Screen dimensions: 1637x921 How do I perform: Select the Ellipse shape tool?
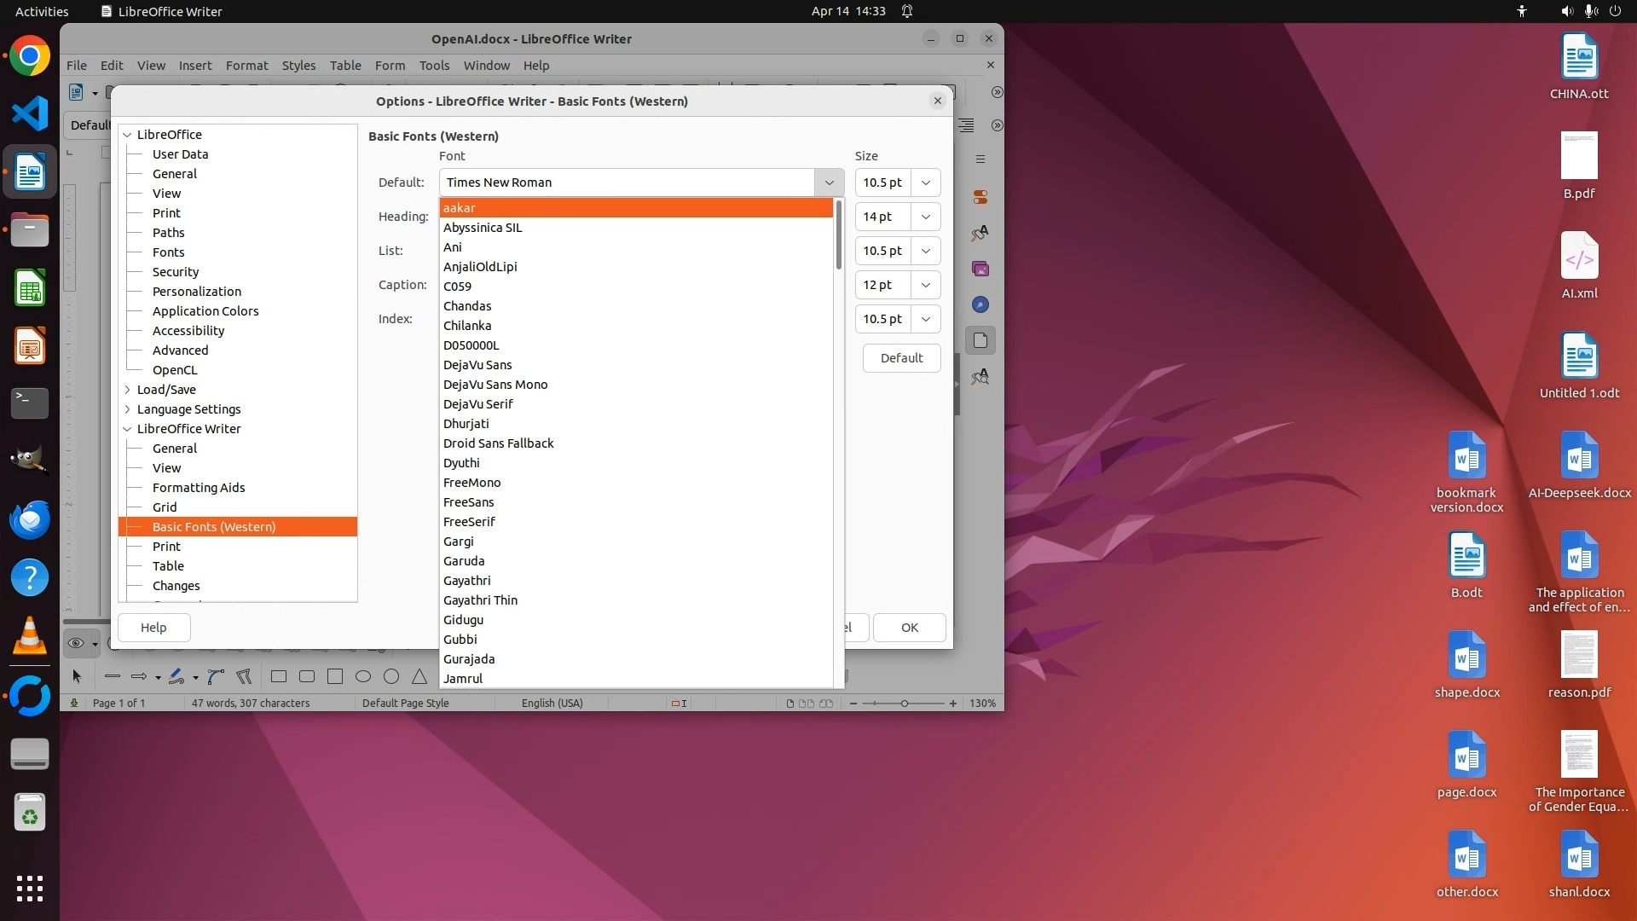pos(363,677)
